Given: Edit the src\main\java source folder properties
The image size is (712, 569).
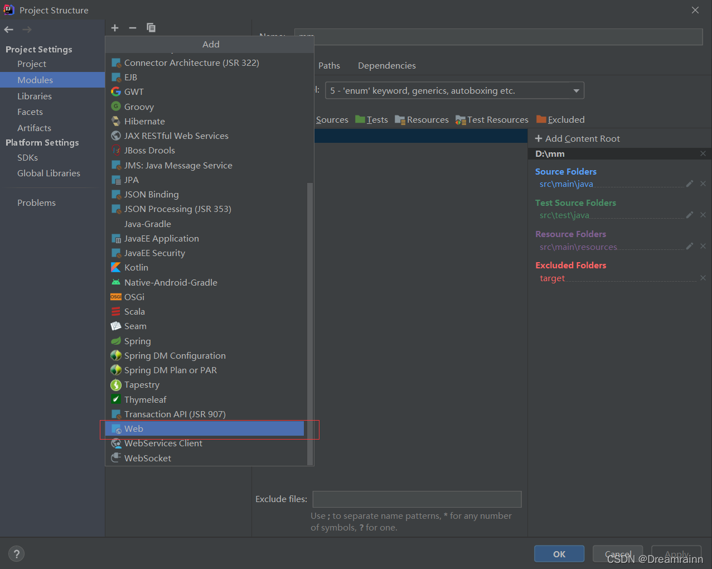Looking at the screenshot, I should (690, 184).
